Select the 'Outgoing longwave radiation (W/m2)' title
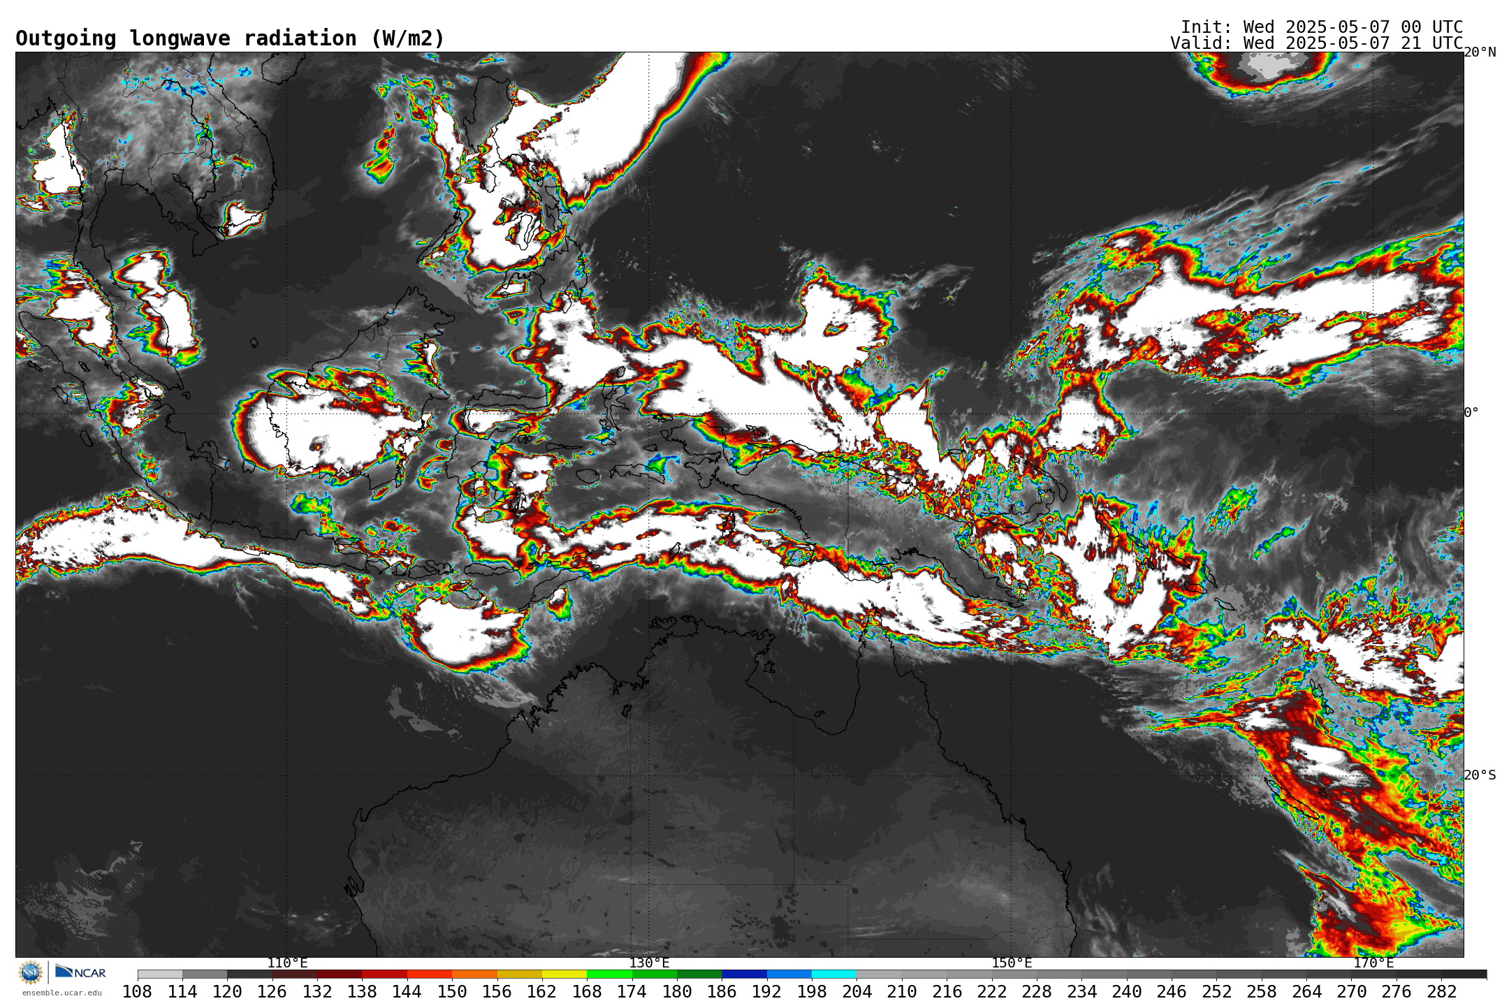 coord(230,38)
